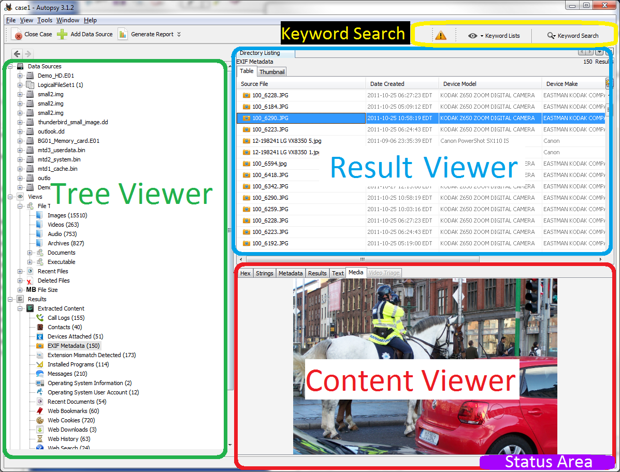
Task: Click the Recent Documents icon
Action: [40, 401]
